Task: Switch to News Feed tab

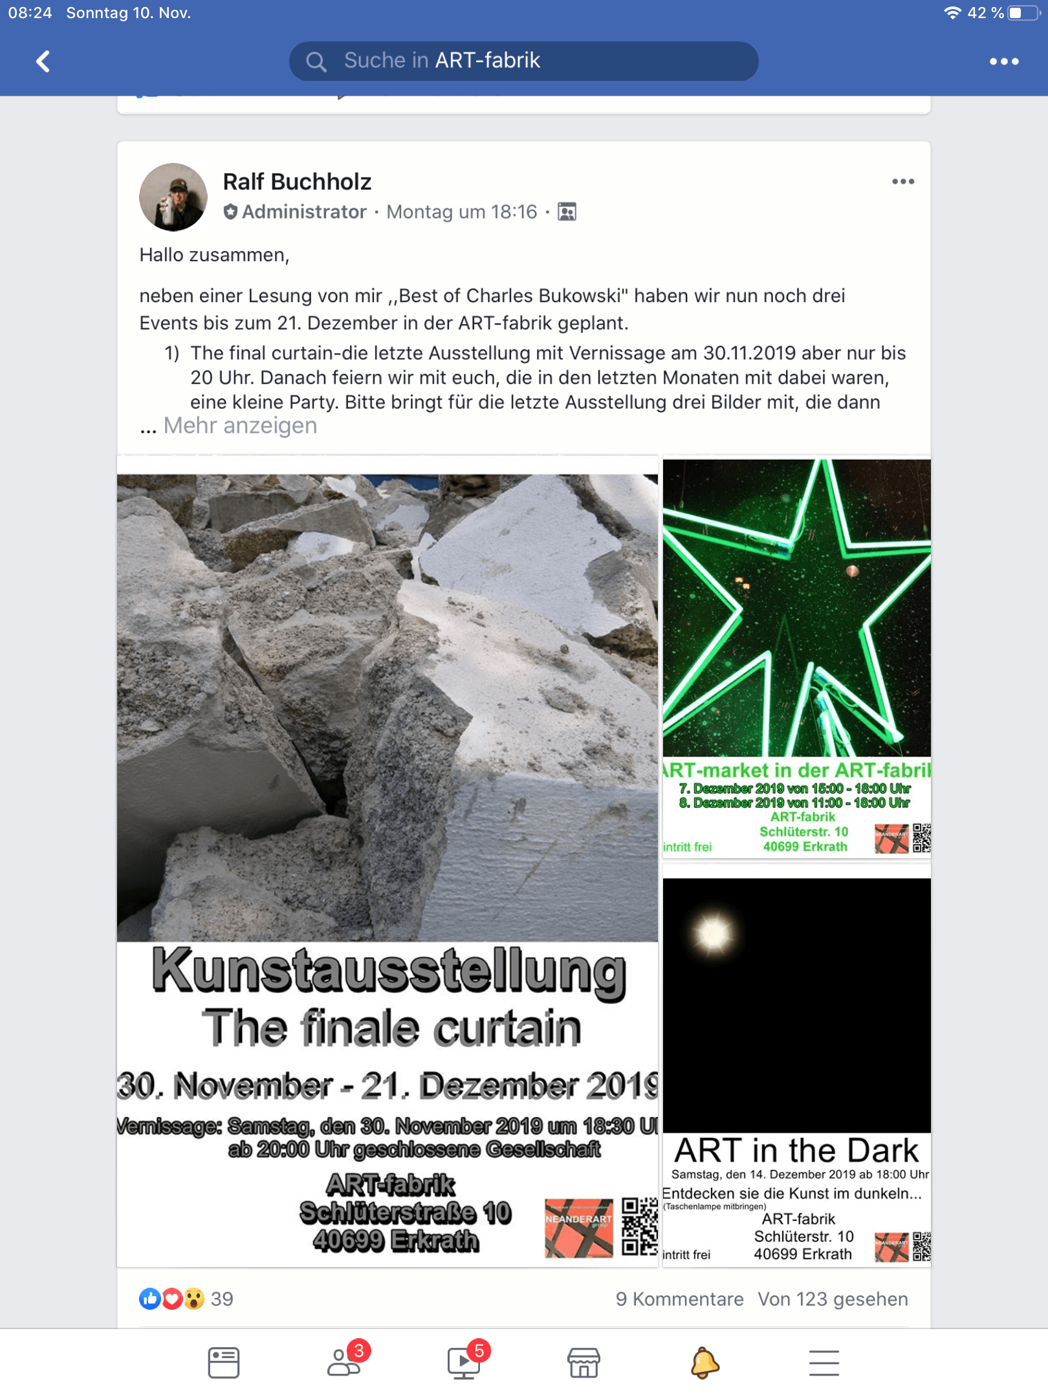Action: click(224, 1363)
